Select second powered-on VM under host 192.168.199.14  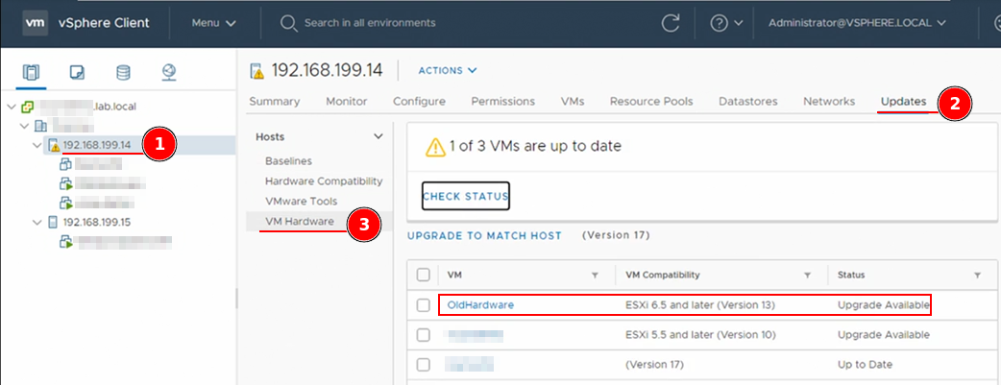click(x=66, y=184)
